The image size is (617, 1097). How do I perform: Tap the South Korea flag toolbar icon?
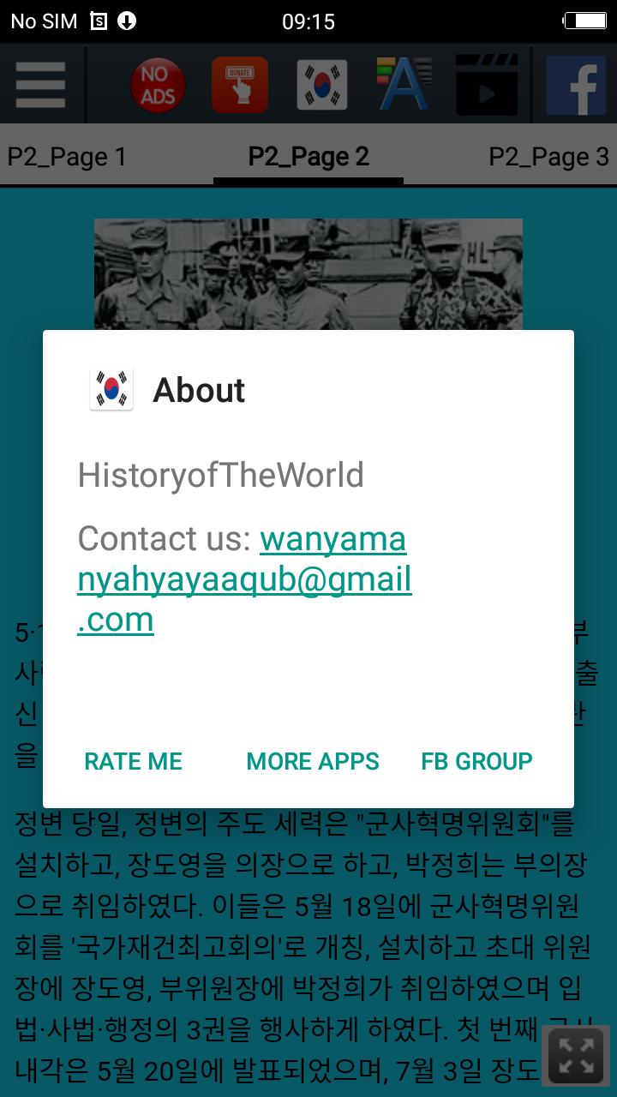point(322,85)
